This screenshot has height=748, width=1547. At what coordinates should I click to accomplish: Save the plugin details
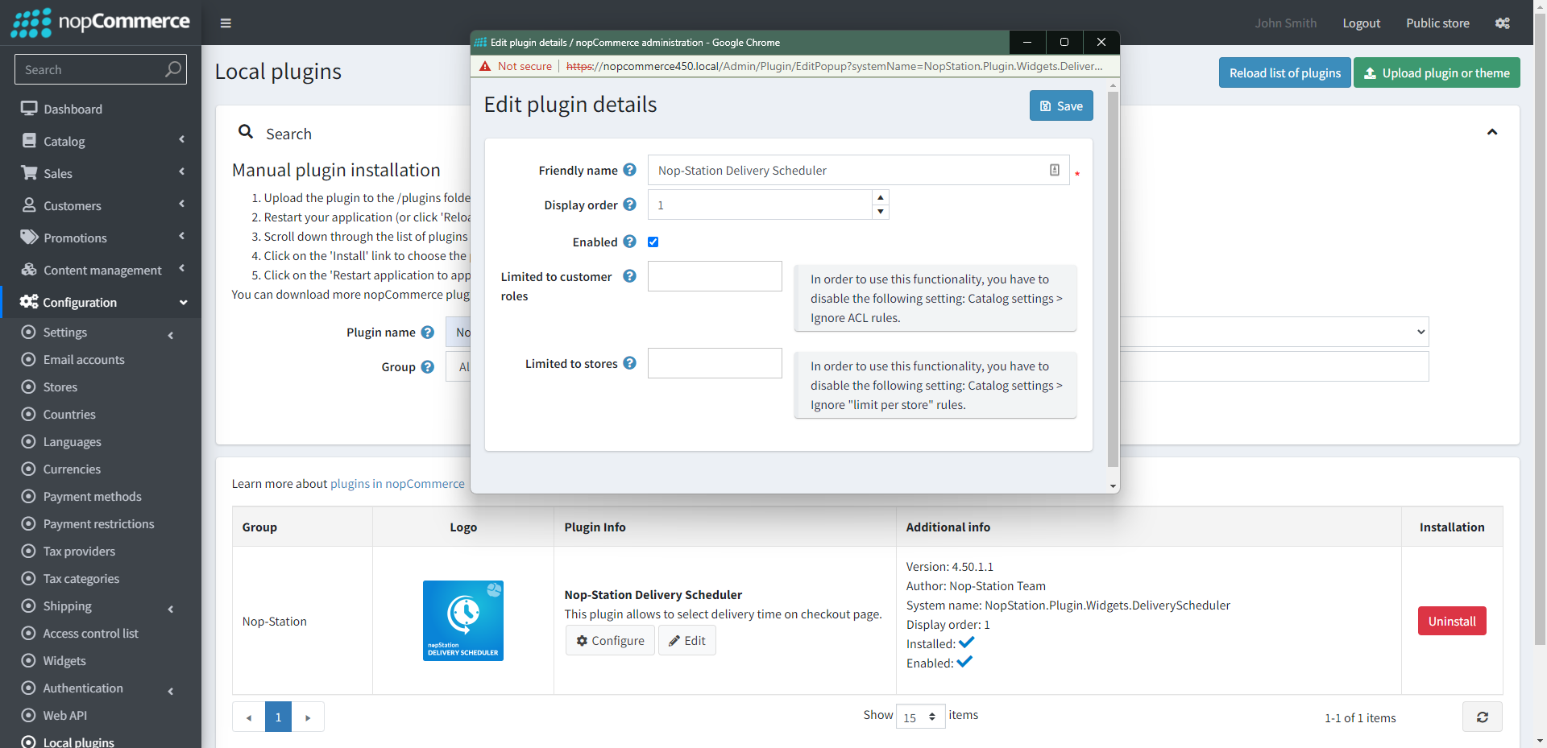pos(1061,105)
